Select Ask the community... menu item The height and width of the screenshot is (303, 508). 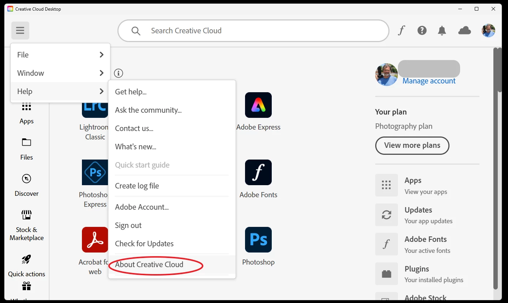pyautogui.click(x=172, y=110)
